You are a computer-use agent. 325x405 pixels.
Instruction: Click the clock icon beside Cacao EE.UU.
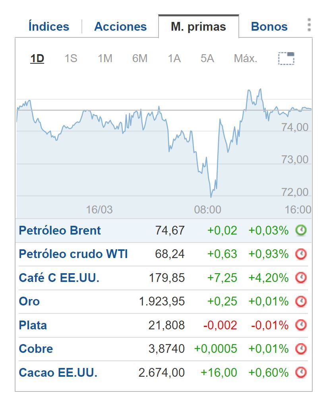pyautogui.click(x=301, y=373)
